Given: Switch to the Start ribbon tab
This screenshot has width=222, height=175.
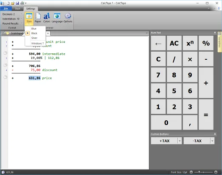Looking at the screenshot, I should 17,8.
